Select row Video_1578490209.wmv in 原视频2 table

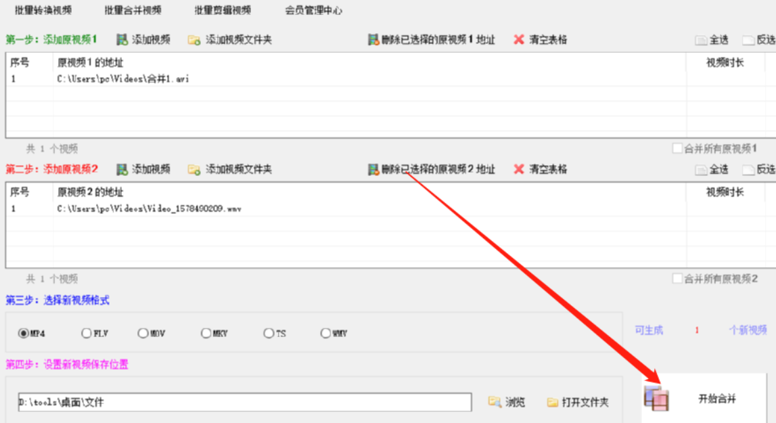coord(391,208)
